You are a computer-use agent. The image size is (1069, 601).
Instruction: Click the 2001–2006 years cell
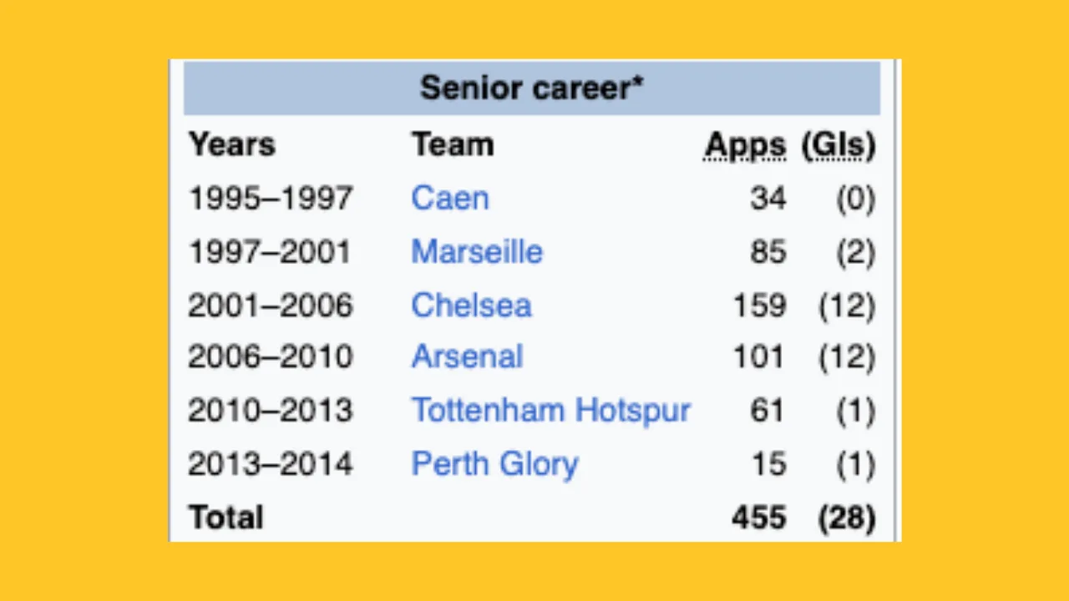(270, 306)
